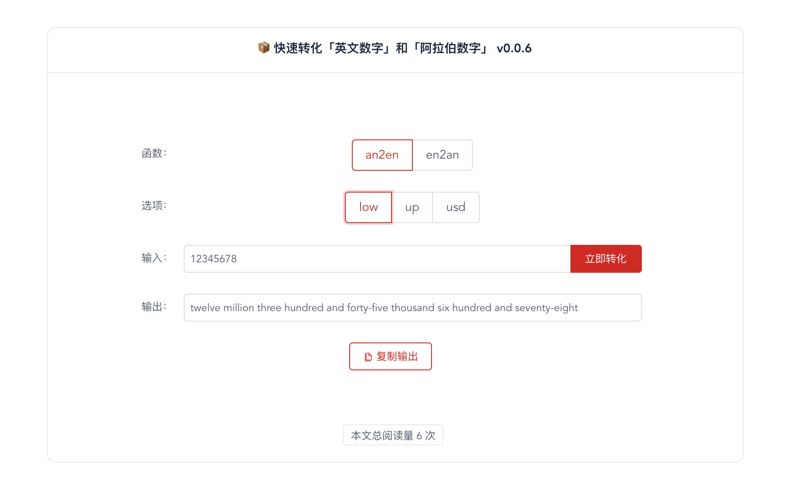Click the 输出 output row label
Screen dimensions: 796x488
click(x=154, y=307)
